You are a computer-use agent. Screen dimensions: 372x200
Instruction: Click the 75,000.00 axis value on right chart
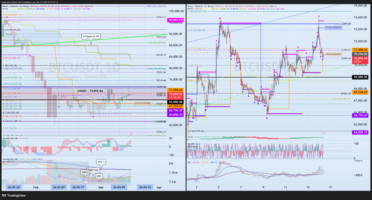(x=361, y=6)
